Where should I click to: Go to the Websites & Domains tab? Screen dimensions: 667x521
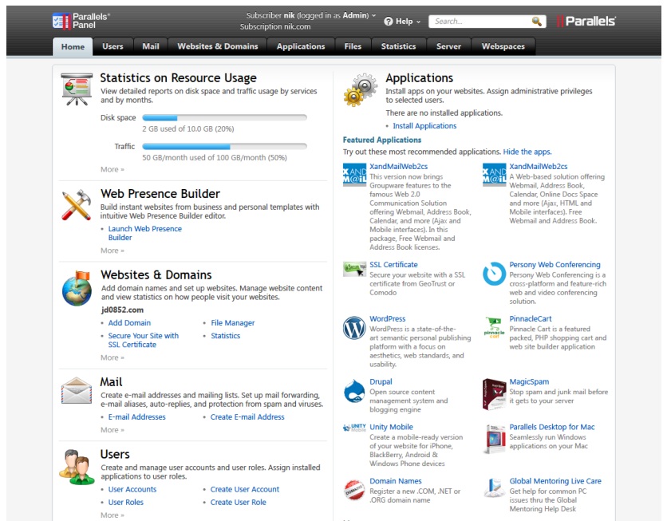tap(217, 46)
